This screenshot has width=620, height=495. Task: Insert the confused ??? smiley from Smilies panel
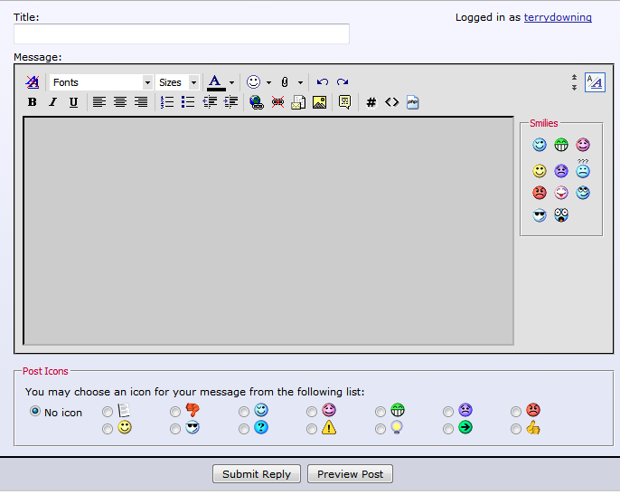[x=583, y=168]
